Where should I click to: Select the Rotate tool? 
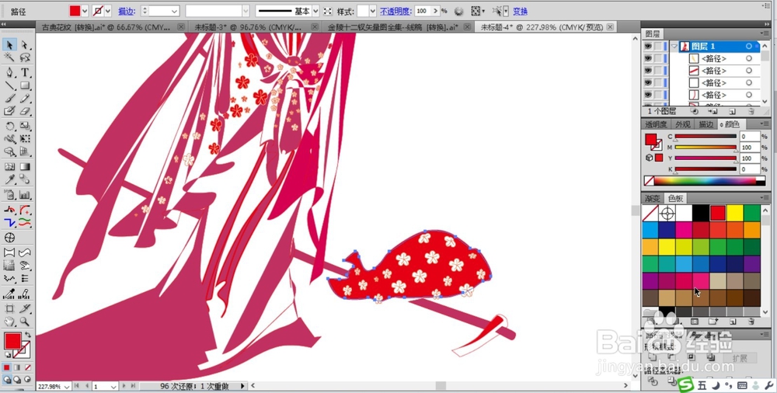click(x=9, y=127)
